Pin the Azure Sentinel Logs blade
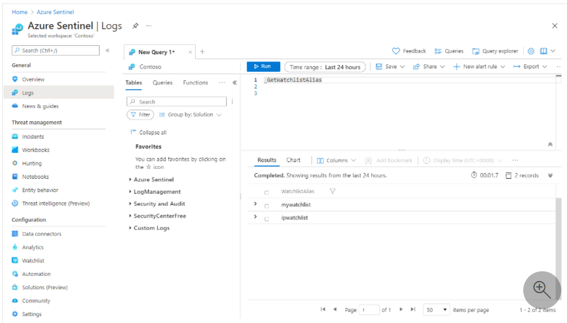The image size is (567, 323). (x=135, y=26)
